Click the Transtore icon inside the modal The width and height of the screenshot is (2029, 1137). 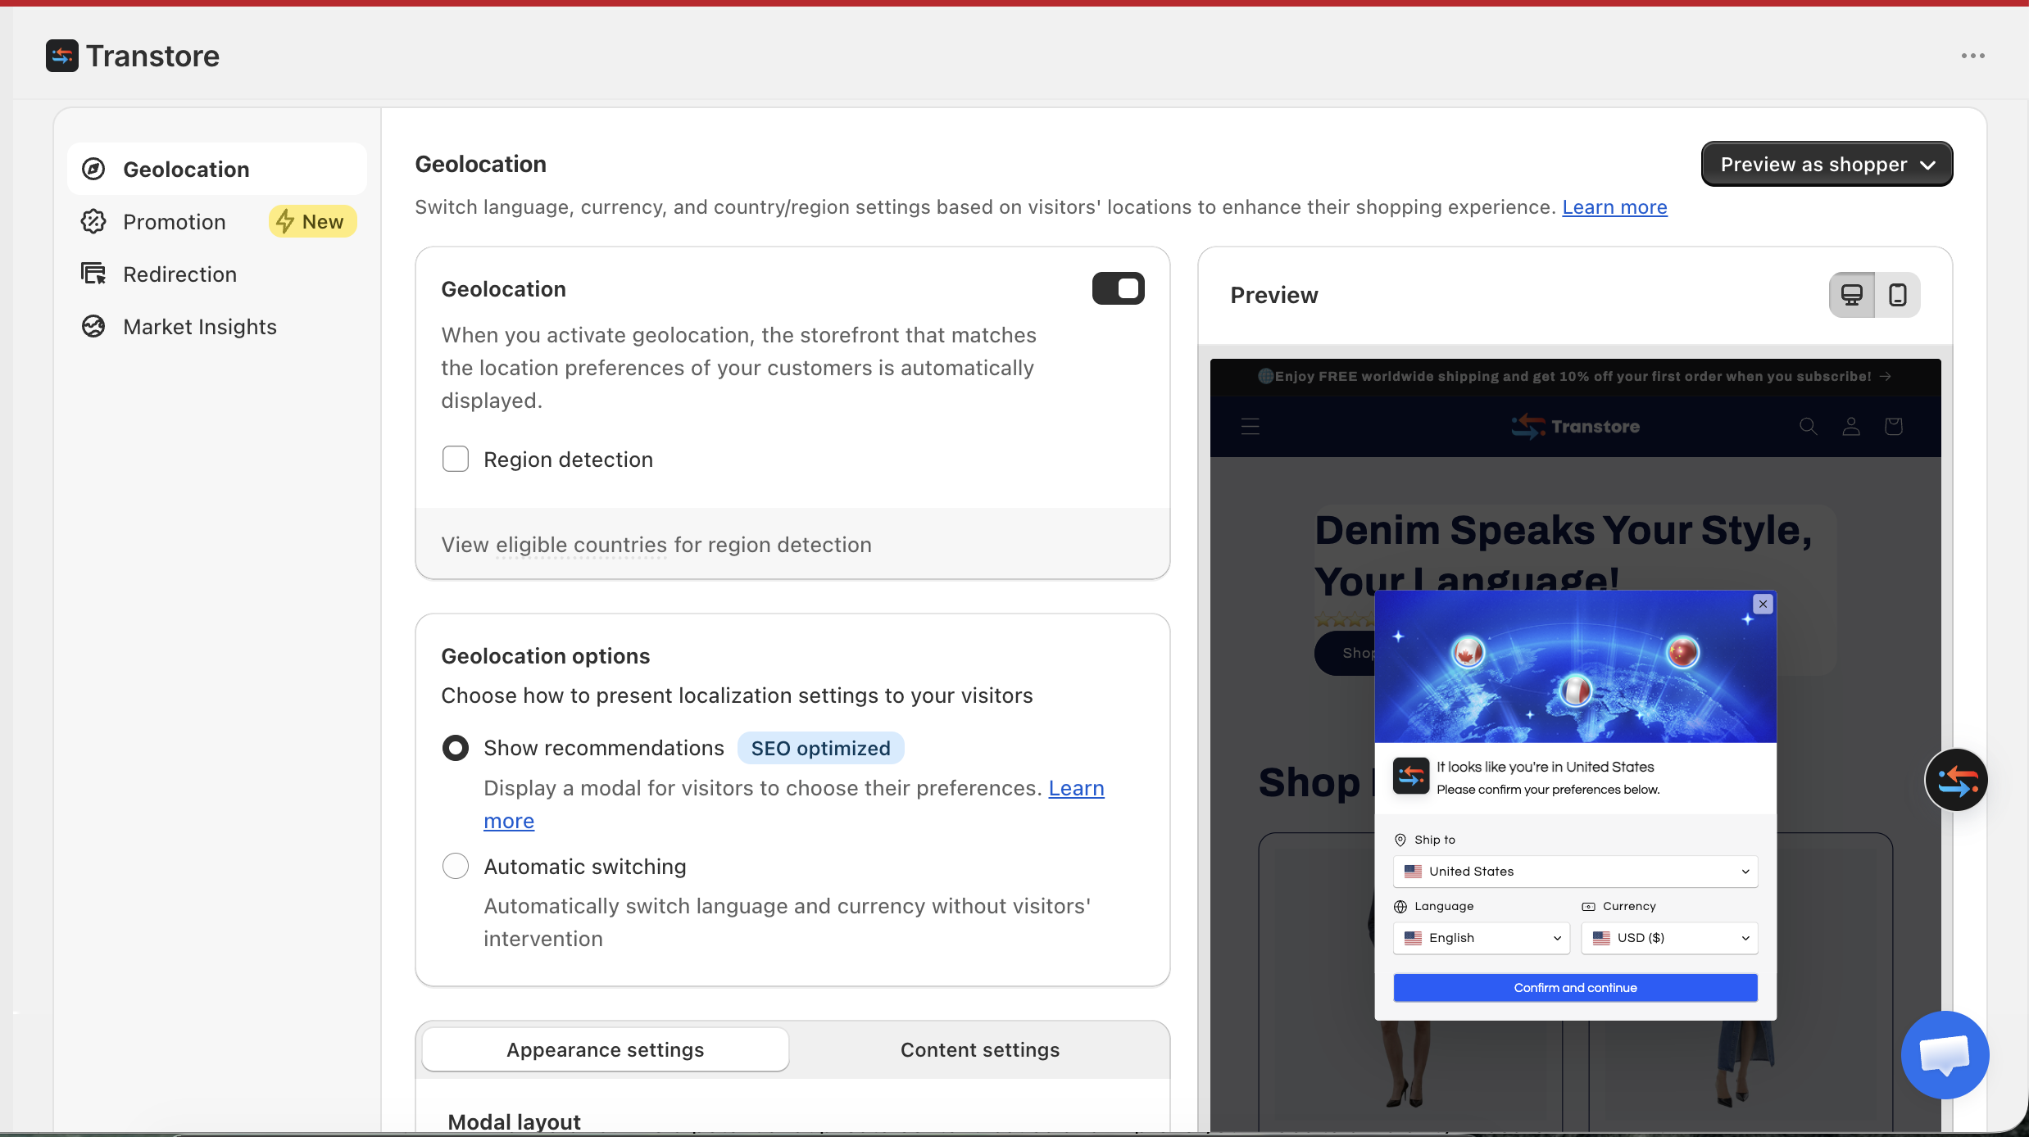pyautogui.click(x=1411, y=777)
